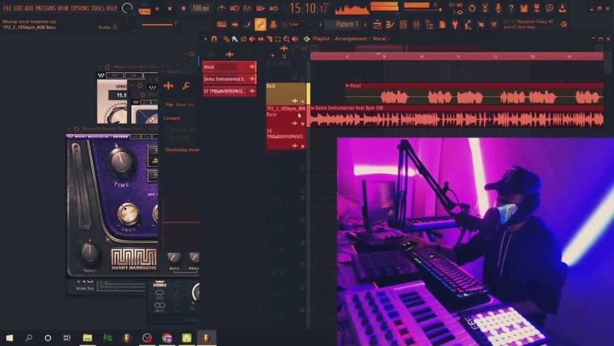The image size is (614, 346).
Task: Open the playlist view icon
Action: coord(377,25)
